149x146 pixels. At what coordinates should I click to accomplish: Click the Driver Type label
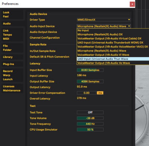click(37, 20)
